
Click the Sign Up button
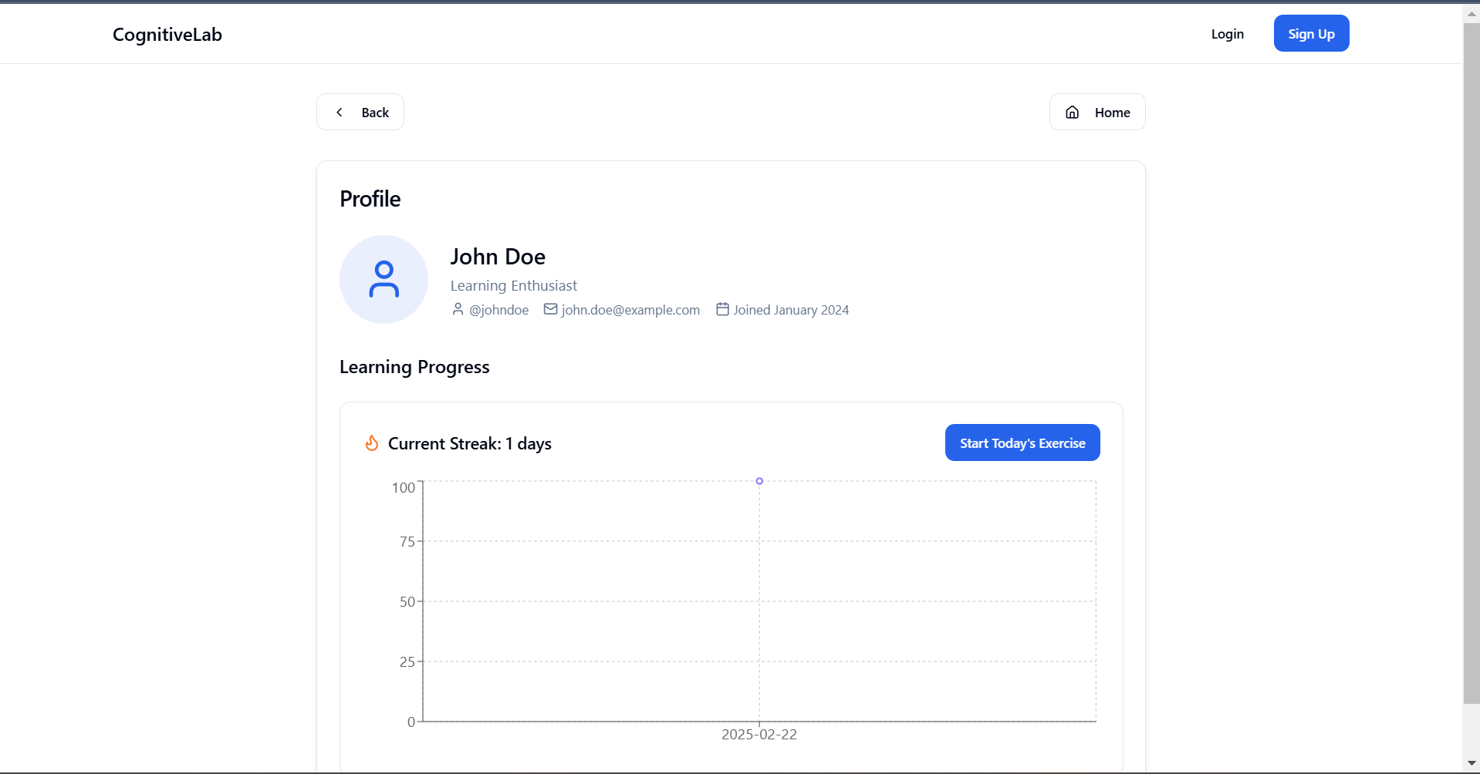(x=1311, y=34)
